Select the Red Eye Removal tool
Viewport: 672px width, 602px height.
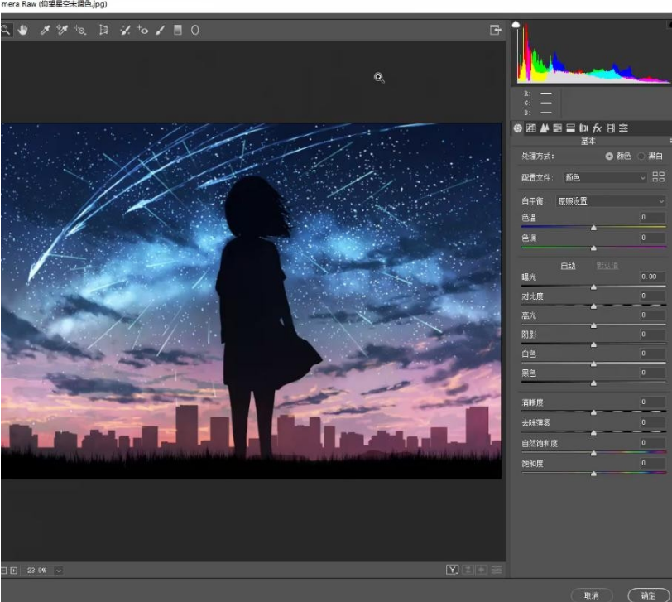143,30
